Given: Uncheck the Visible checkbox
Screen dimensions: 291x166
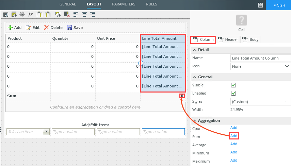Looking at the screenshot, I should [x=233, y=85].
